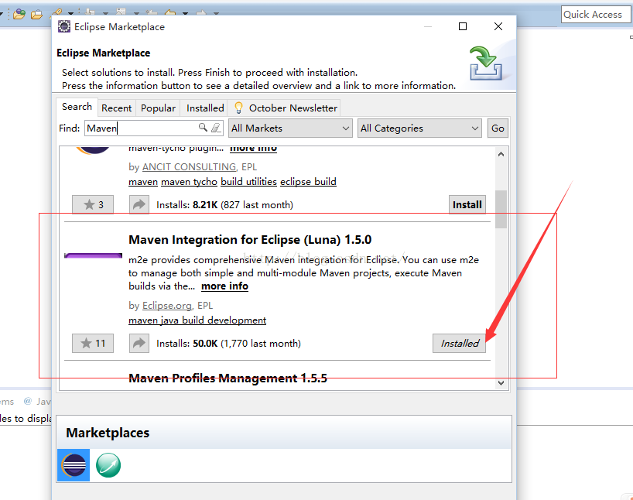Open more info for Maven Integration for Eclipse
Screen dimensions: 633x500
[224, 286]
